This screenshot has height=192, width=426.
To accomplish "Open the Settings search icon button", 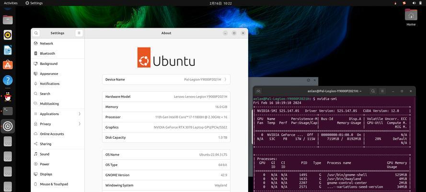I will point(36,33).
